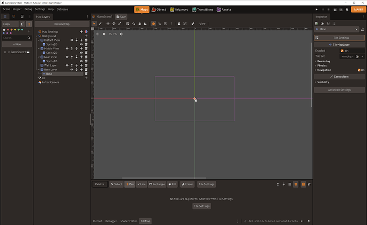
Task: Open the Base node dropdown in Inspector
Action: pos(337,29)
